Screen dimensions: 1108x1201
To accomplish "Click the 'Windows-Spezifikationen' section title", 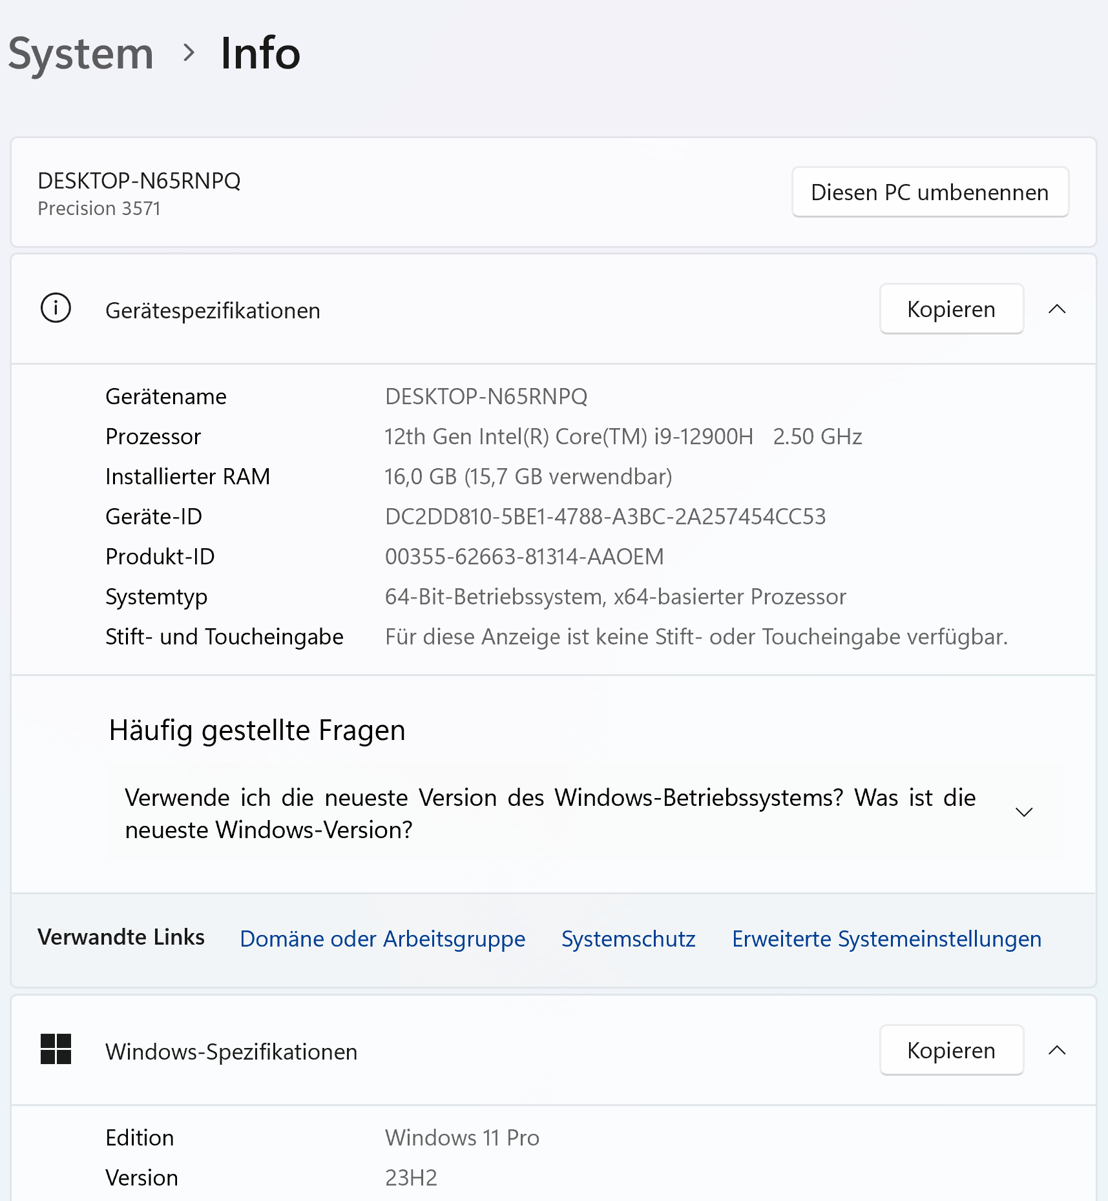I will pos(231,1052).
